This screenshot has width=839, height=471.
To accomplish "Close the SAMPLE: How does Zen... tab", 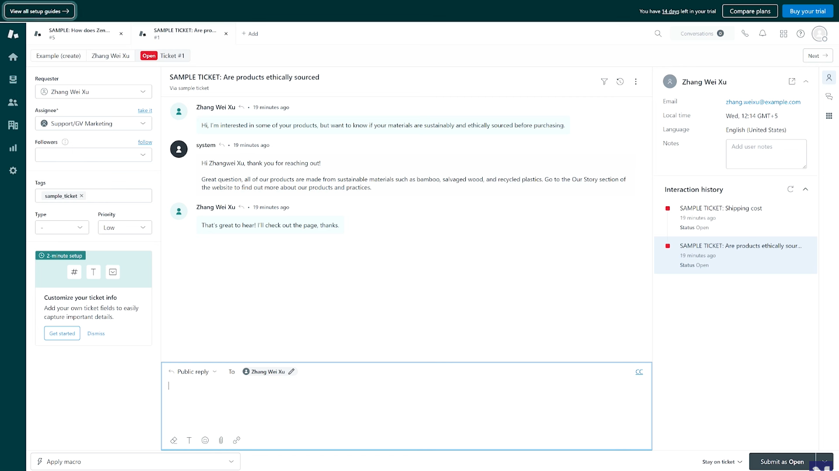I will [x=121, y=34].
